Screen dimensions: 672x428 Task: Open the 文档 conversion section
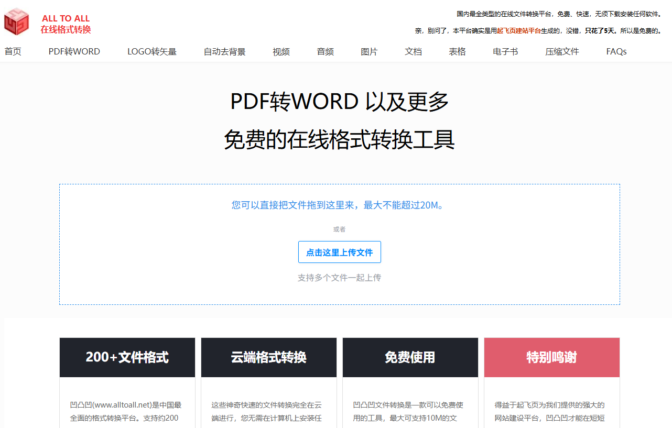[x=413, y=51]
